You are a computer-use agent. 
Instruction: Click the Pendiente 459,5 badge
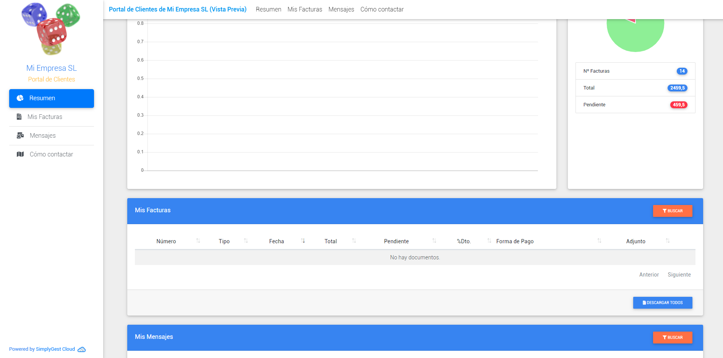(679, 104)
